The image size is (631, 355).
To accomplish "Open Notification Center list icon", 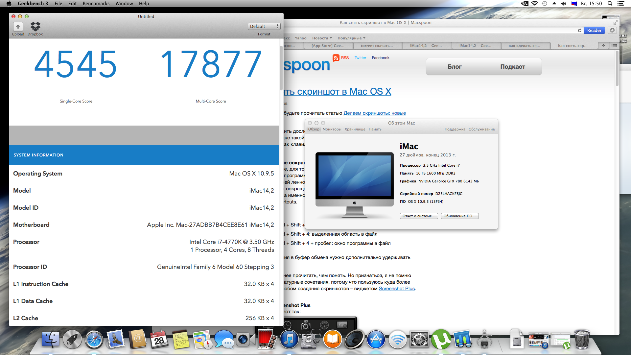I will pos(621,4).
